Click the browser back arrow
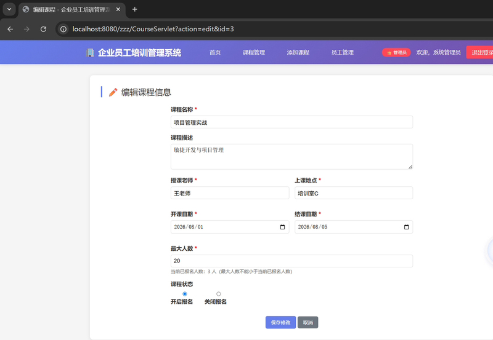The height and width of the screenshot is (340, 493). point(10,29)
